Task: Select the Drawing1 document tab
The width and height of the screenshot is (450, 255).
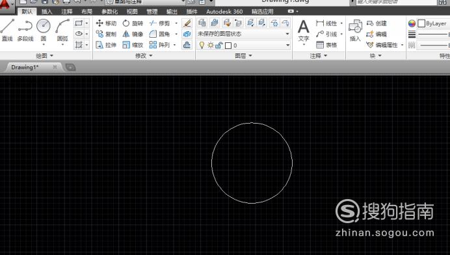Action: click(x=25, y=67)
